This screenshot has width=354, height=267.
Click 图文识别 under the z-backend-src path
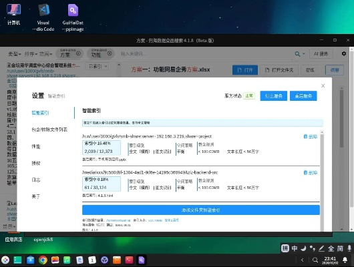click(x=163, y=188)
